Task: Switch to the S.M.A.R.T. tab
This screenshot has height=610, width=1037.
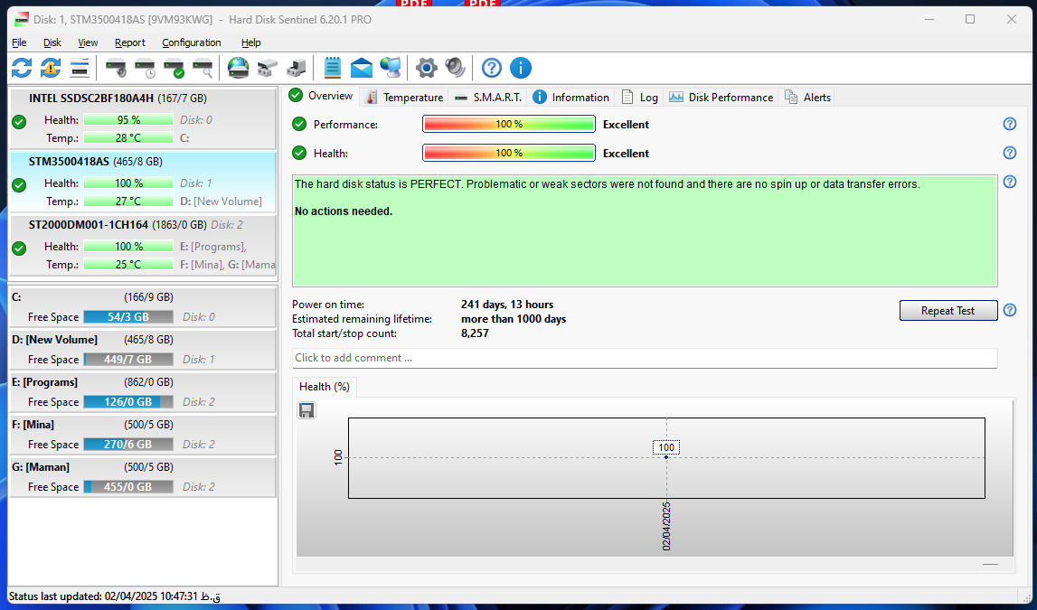Action: pos(488,98)
